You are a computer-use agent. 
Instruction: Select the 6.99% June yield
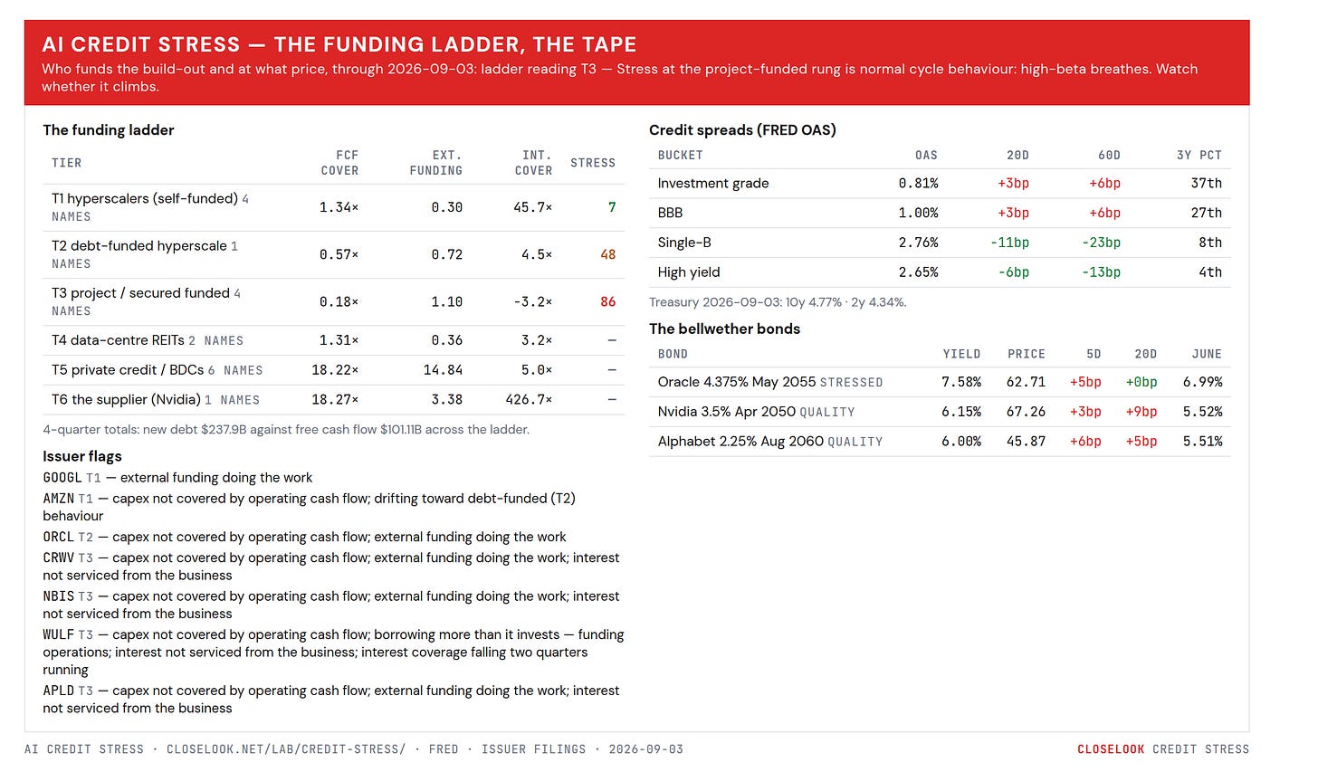[x=1203, y=382]
